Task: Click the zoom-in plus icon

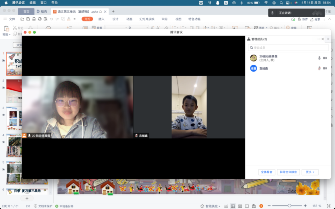Action: tap(305, 206)
